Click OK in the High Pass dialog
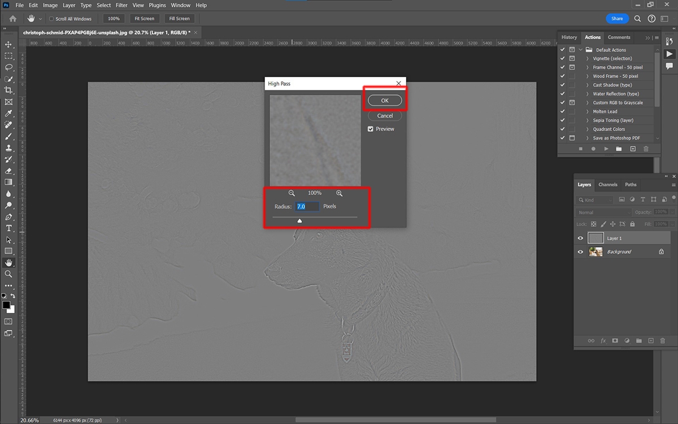This screenshot has width=678, height=424. (385, 100)
